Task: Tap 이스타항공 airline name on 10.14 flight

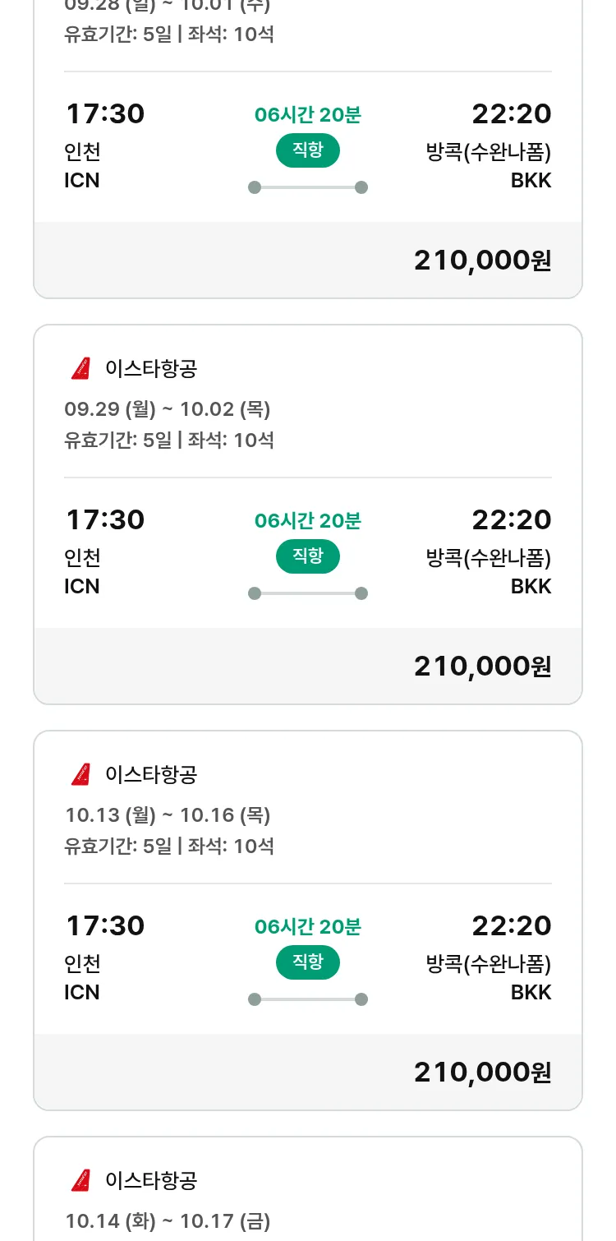Action: click(x=151, y=1181)
